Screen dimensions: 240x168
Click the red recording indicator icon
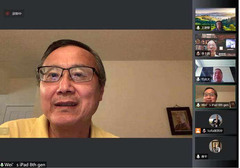click(x=7, y=14)
